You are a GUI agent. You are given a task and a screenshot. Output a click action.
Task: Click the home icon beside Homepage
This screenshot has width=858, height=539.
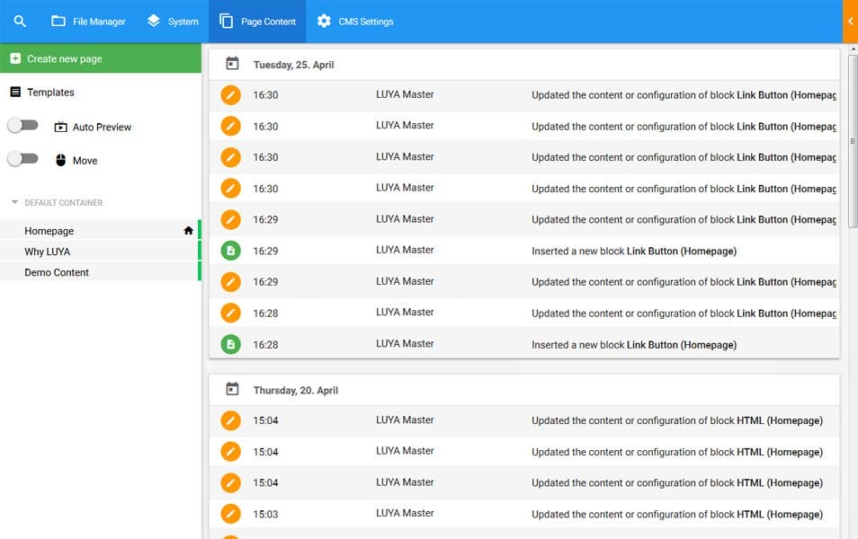188,231
